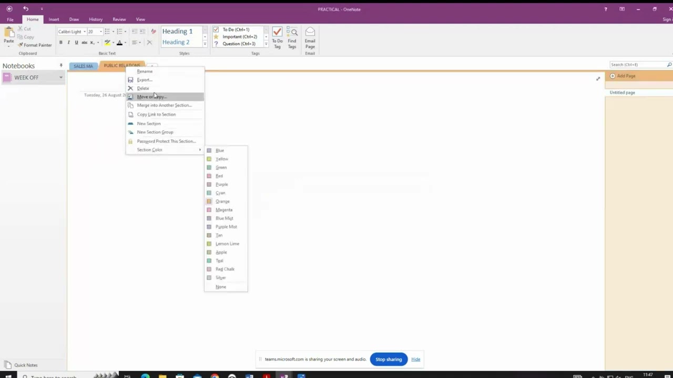This screenshot has height=378, width=673.
Task: Apply text highlight color
Action: [x=107, y=43]
